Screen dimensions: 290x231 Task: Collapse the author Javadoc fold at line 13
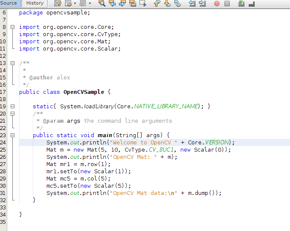(x=13, y=63)
